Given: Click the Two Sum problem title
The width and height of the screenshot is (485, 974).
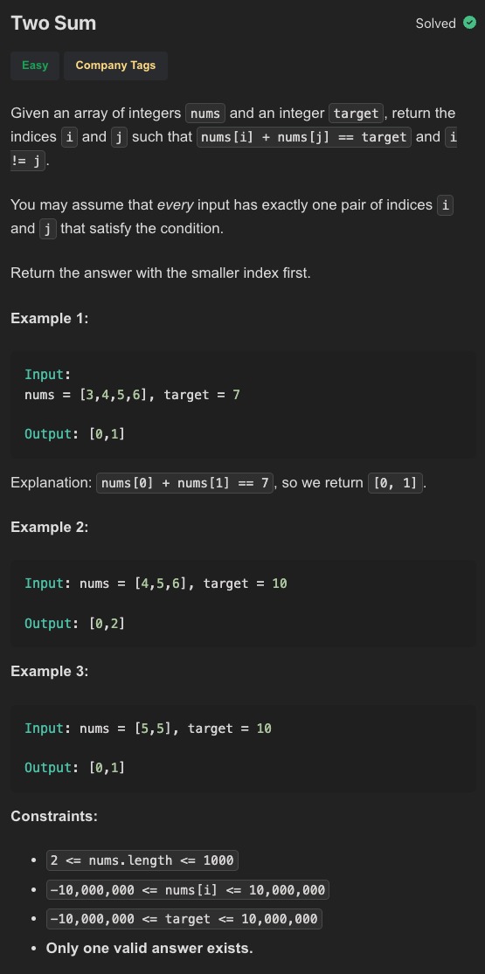Looking at the screenshot, I should [x=53, y=24].
